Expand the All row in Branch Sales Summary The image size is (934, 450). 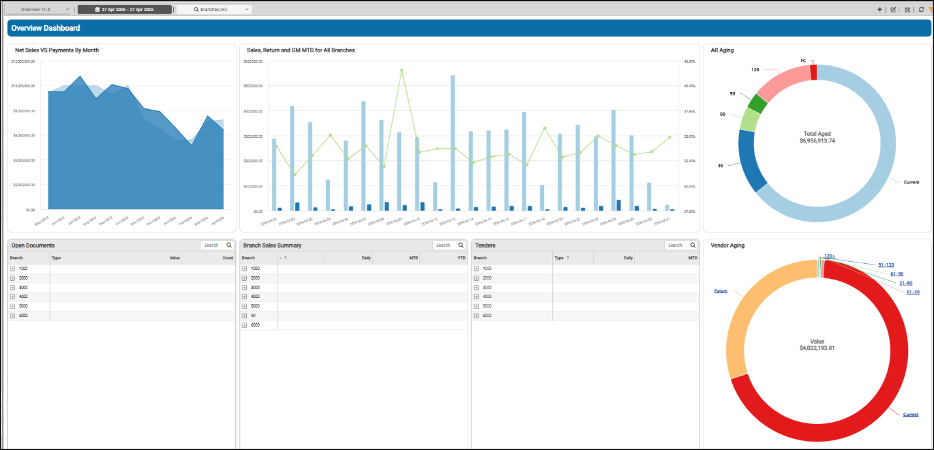(x=244, y=315)
